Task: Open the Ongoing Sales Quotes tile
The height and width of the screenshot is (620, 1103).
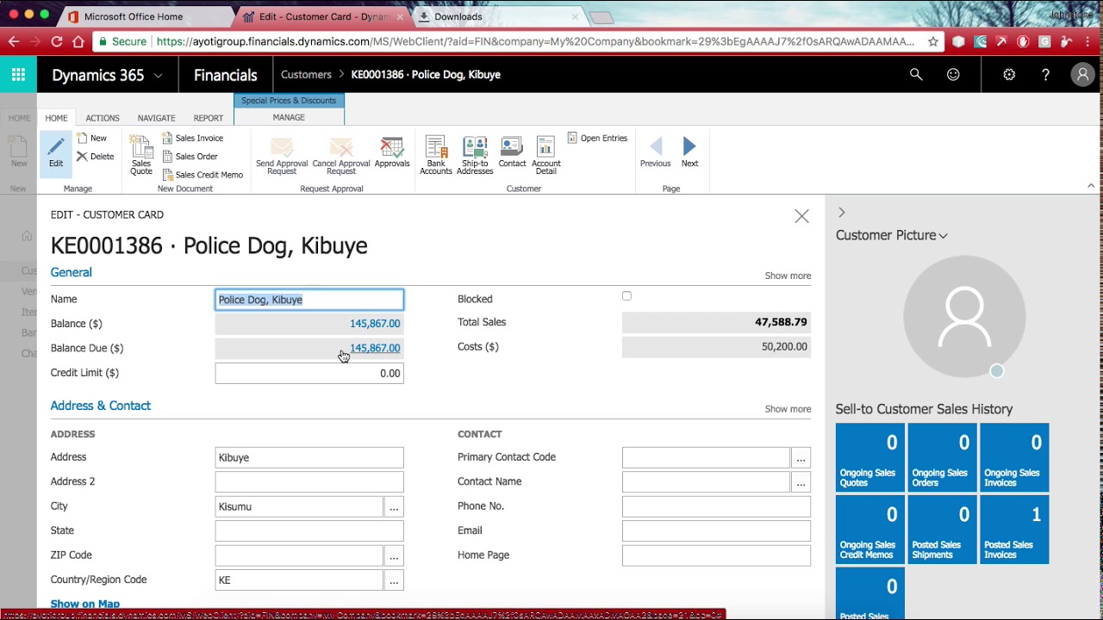Action: coord(869,457)
